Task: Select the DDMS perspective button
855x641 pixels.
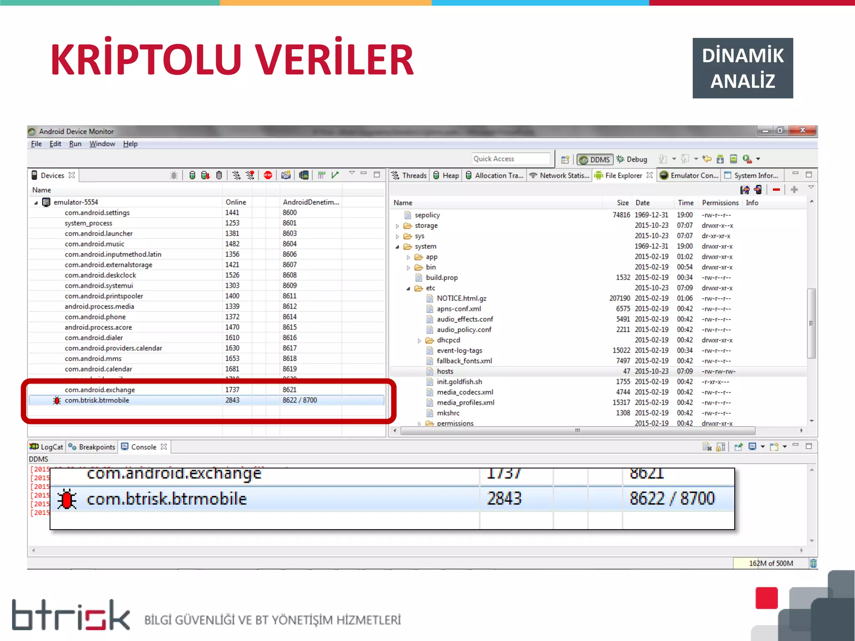Action: tap(595, 159)
